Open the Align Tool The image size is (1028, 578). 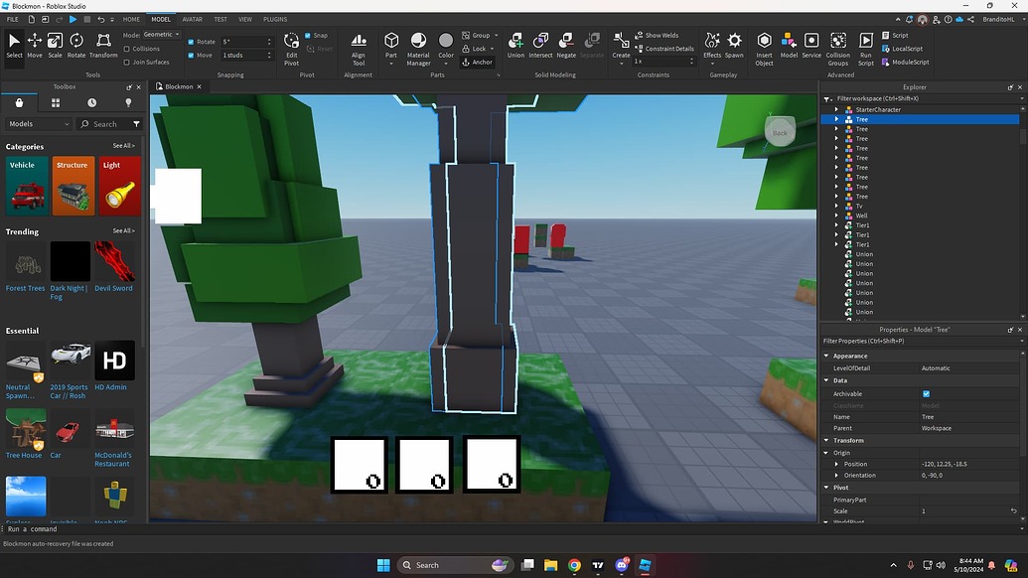pos(358,49)
